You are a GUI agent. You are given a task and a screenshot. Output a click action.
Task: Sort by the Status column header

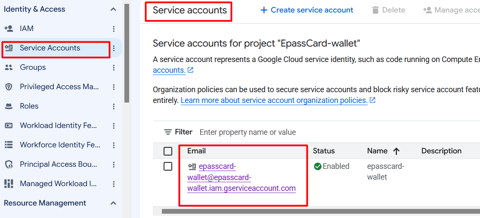pos(324,151)
